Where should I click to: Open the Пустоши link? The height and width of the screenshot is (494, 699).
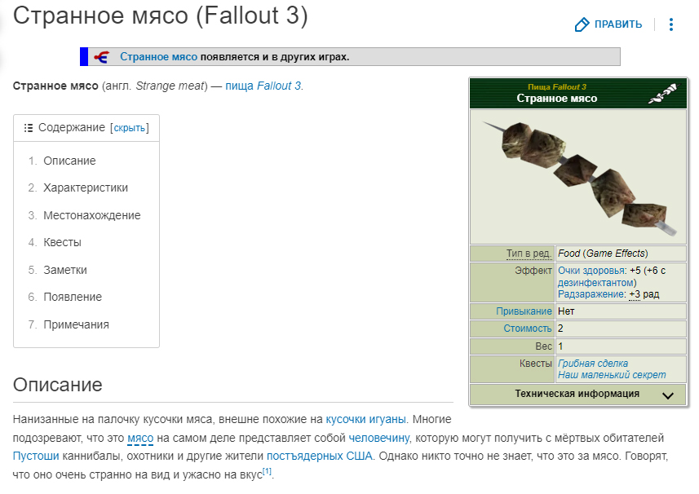coord(36,457)
